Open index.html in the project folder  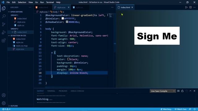click(x=21, y=39)
